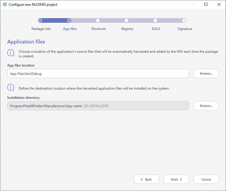
Task: Click the Installation directory field
Action: tap(98, 106)
